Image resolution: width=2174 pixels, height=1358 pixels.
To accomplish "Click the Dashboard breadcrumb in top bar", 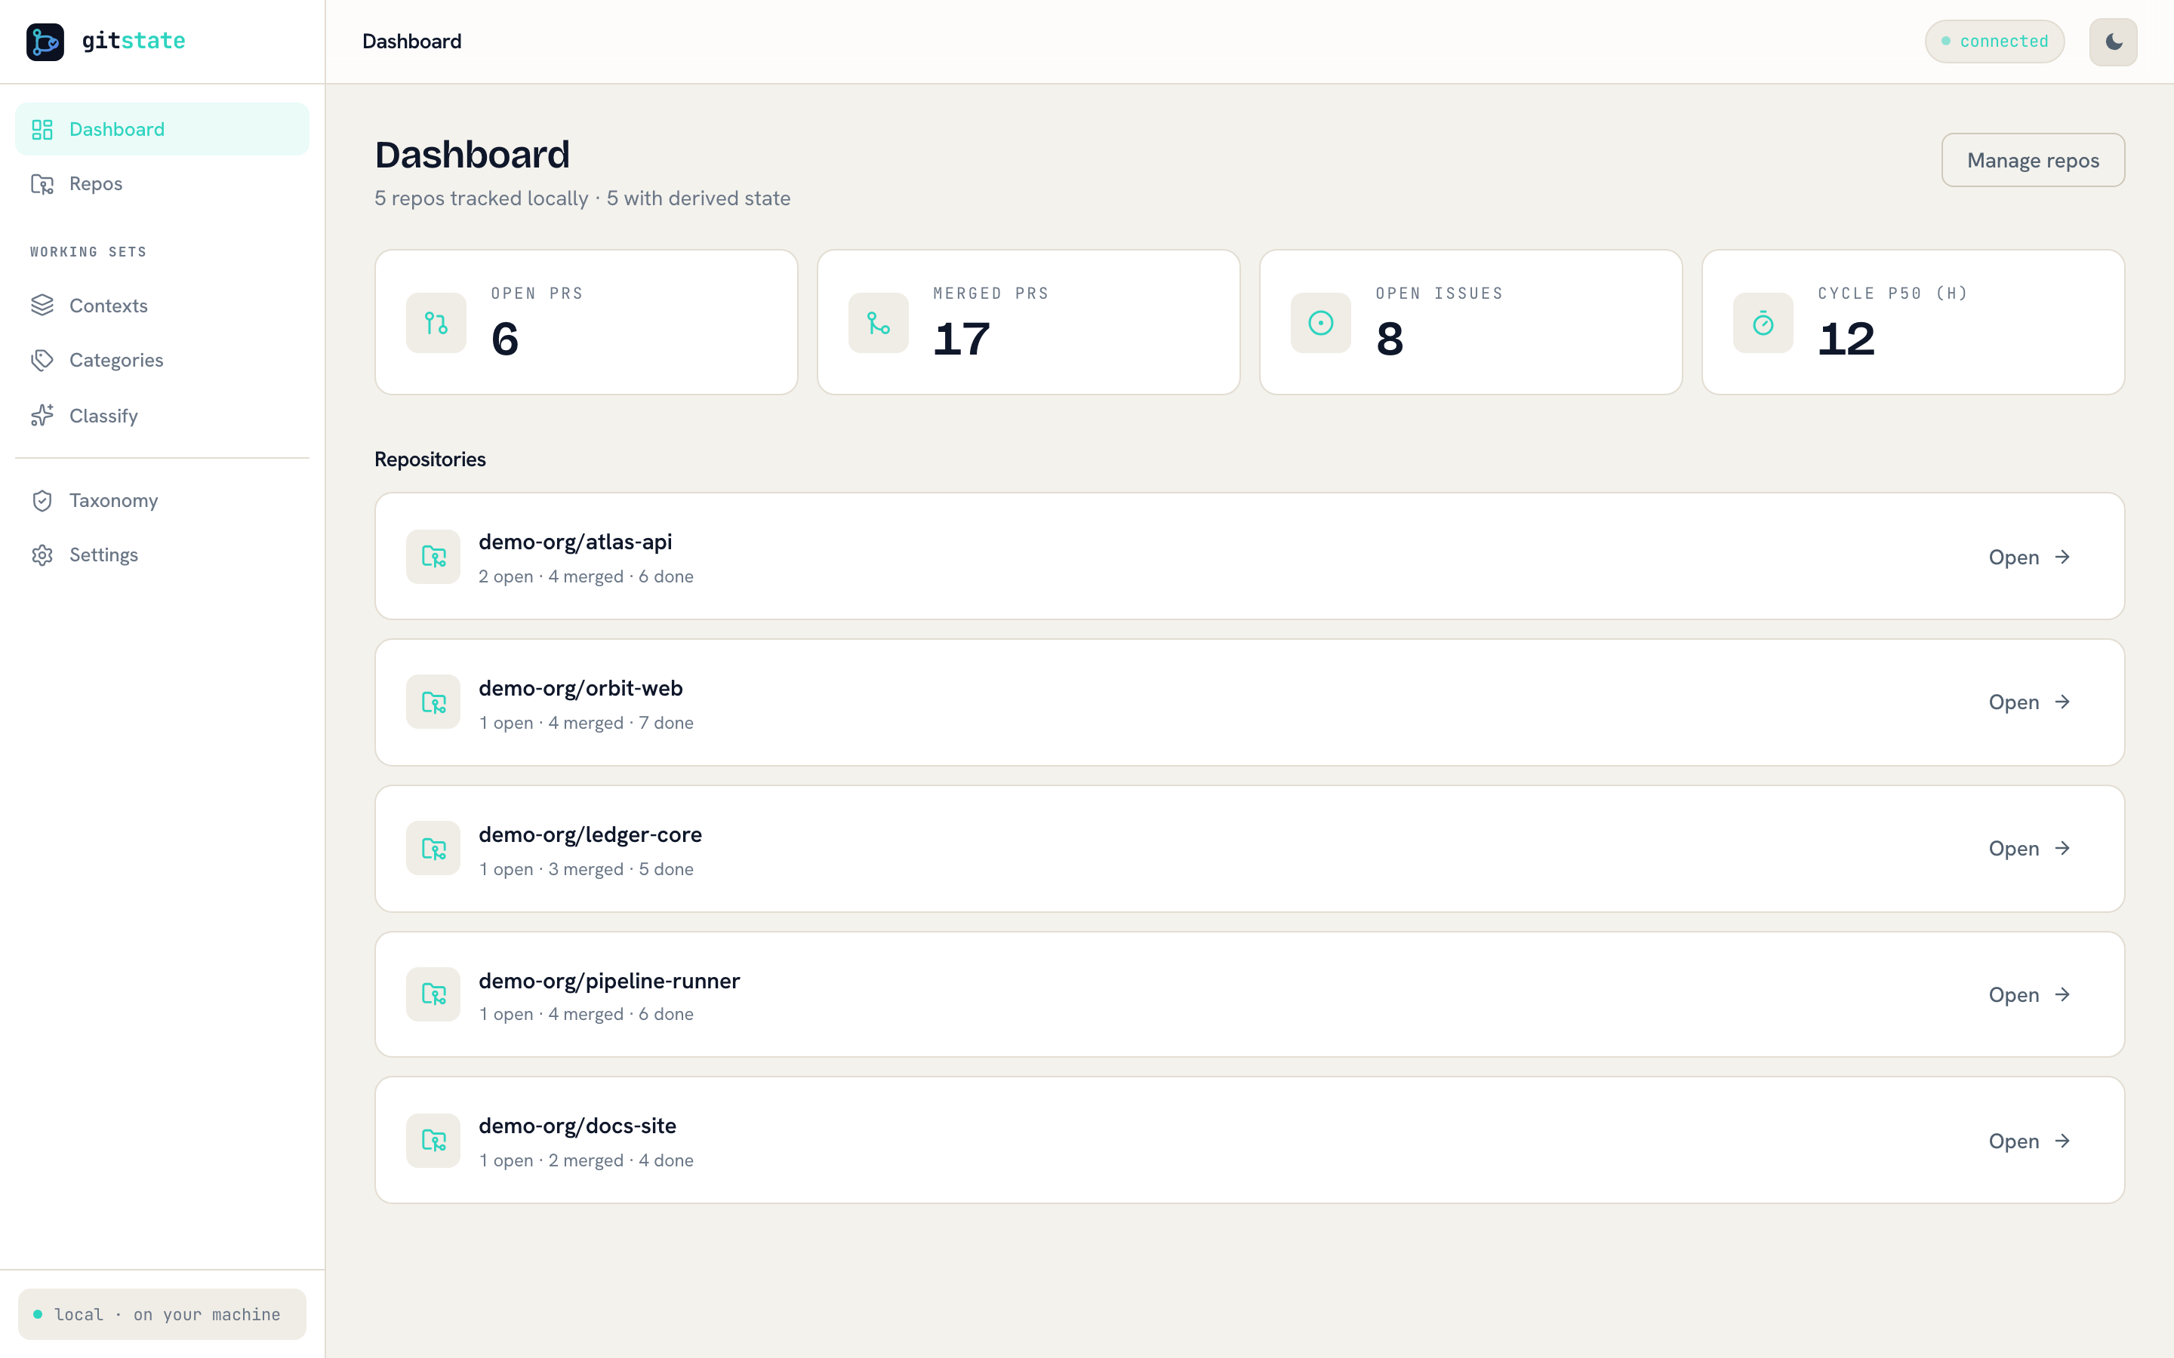I will 411,41.
